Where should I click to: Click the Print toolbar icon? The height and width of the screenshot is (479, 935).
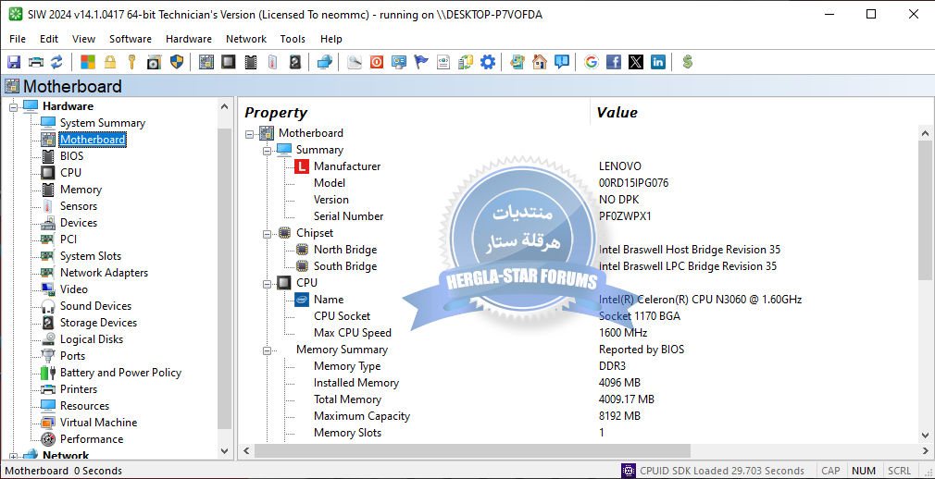pyautogui.click(x=36, y=62)
